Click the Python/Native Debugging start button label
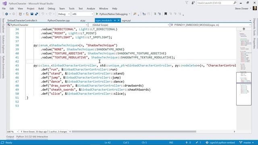The image size is (258, 145). coord(114,14)
